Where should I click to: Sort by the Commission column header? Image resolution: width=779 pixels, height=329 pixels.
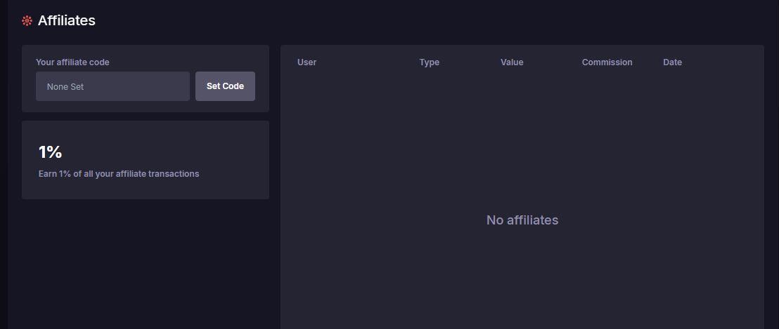click(607, 62)
